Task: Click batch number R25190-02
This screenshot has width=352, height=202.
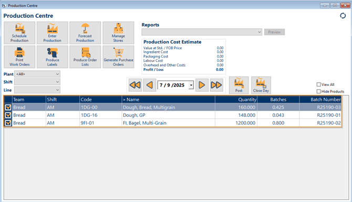Action: coord(320,123)
